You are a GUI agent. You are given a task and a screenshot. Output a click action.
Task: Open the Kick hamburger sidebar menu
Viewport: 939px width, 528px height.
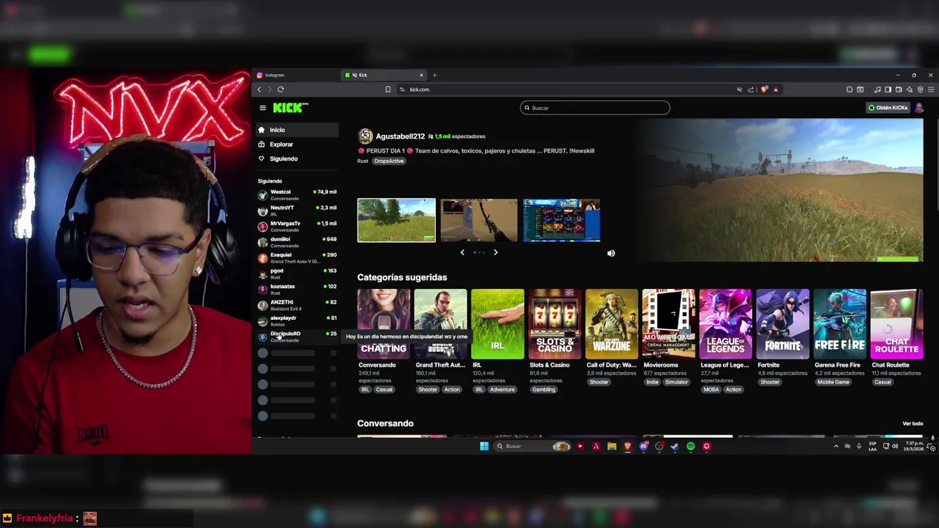coord(263,108)
